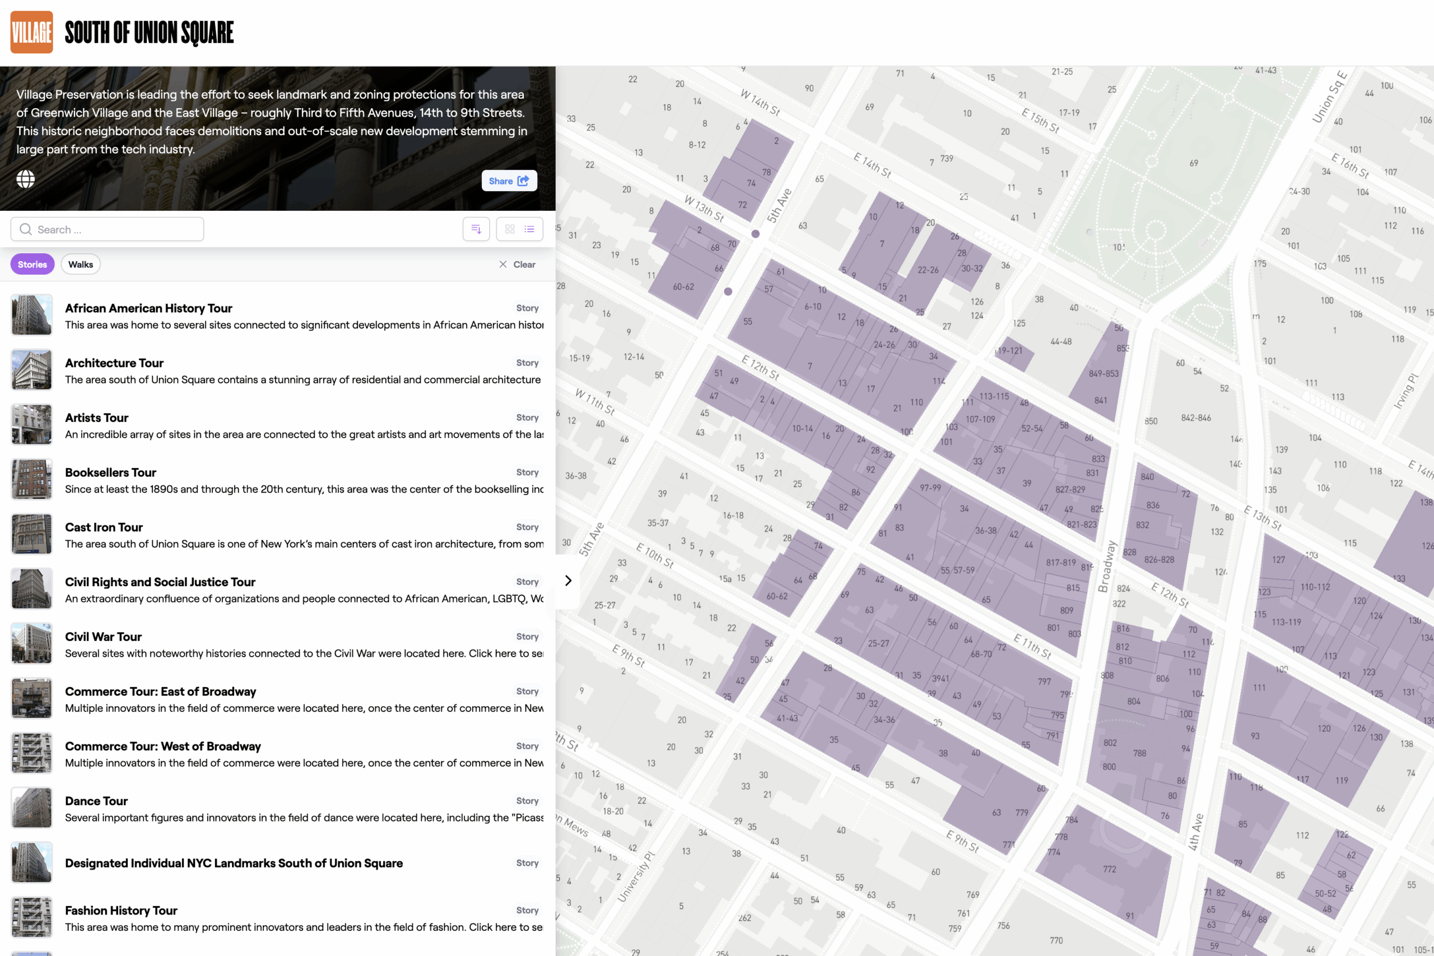Open the sort order dropdown
Image resolution: width=1434 pixels, height=956 pixels.
[476, 229]
